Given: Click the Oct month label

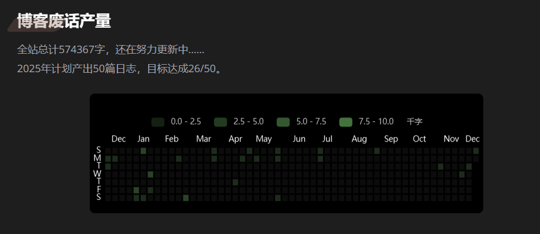Looking at the screenshot, I should pos(420,139).
